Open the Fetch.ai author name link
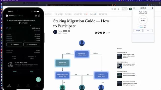Viewport: 161px width, 90px height. (x=60, y=31)
